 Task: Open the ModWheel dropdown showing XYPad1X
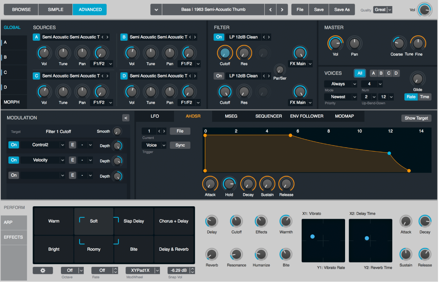pos(142,270)
